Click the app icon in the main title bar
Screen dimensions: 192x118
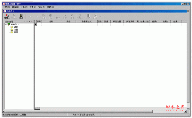tap(4, 4)
